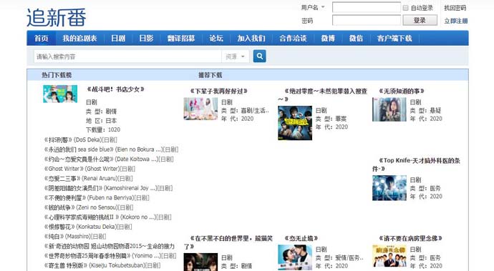Open the 首页 navigation tab

[42, 39]
